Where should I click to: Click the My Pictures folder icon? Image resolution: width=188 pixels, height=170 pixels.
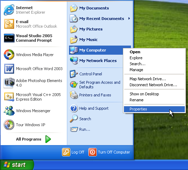(74, 29)
